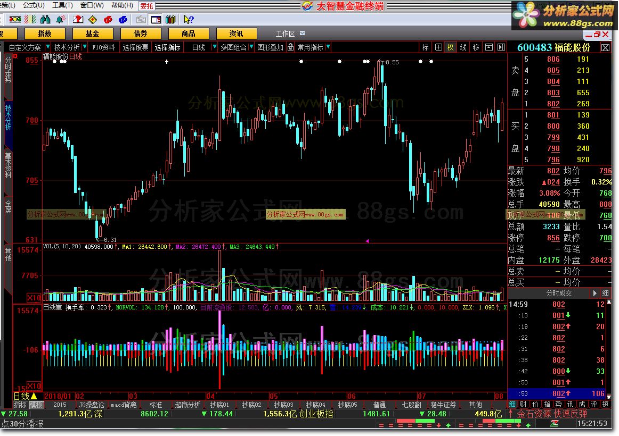
Task: Click the F10资料 button
Action: click(x=103, y=47)
